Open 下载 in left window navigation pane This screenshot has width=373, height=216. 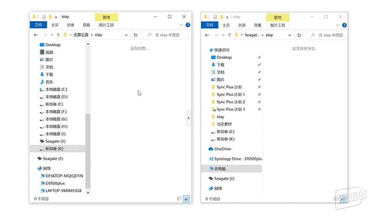tap(47, 74)
